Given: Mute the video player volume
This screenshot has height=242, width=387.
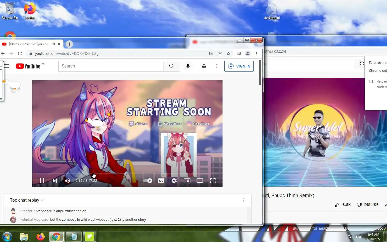Looking at the screenshot, I should click(x=67, y=181).
